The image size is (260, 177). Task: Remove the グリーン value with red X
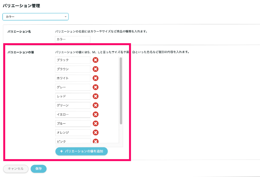point(96,106)
